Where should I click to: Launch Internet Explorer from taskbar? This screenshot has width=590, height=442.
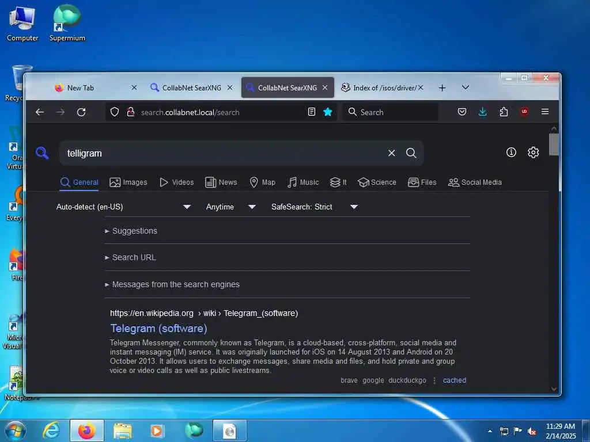[x=51, y=430]
